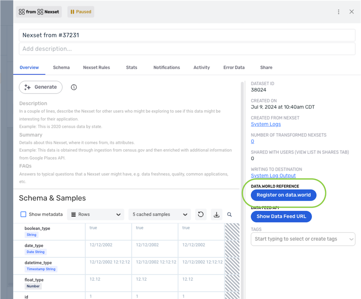Click the Number type badge
The width and height of the screenshot is (361, 299).
33,286
